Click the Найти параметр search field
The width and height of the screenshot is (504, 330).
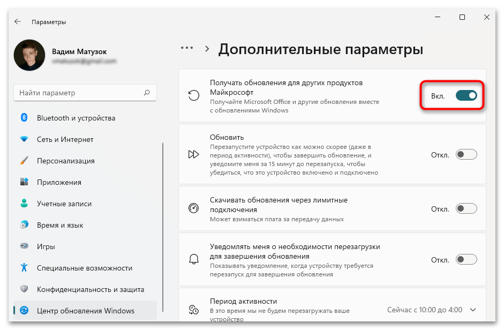(78, 93)
